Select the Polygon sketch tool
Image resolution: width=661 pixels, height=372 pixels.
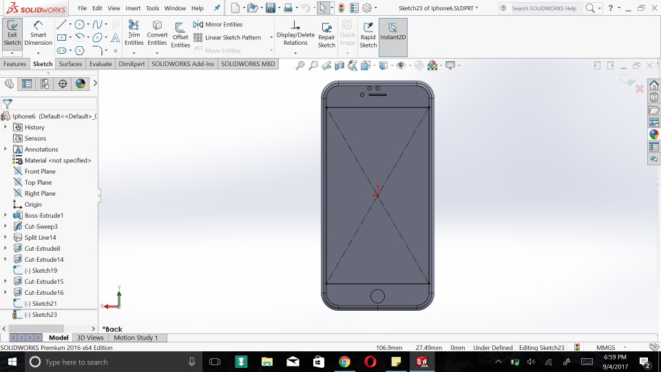[79, 50]
